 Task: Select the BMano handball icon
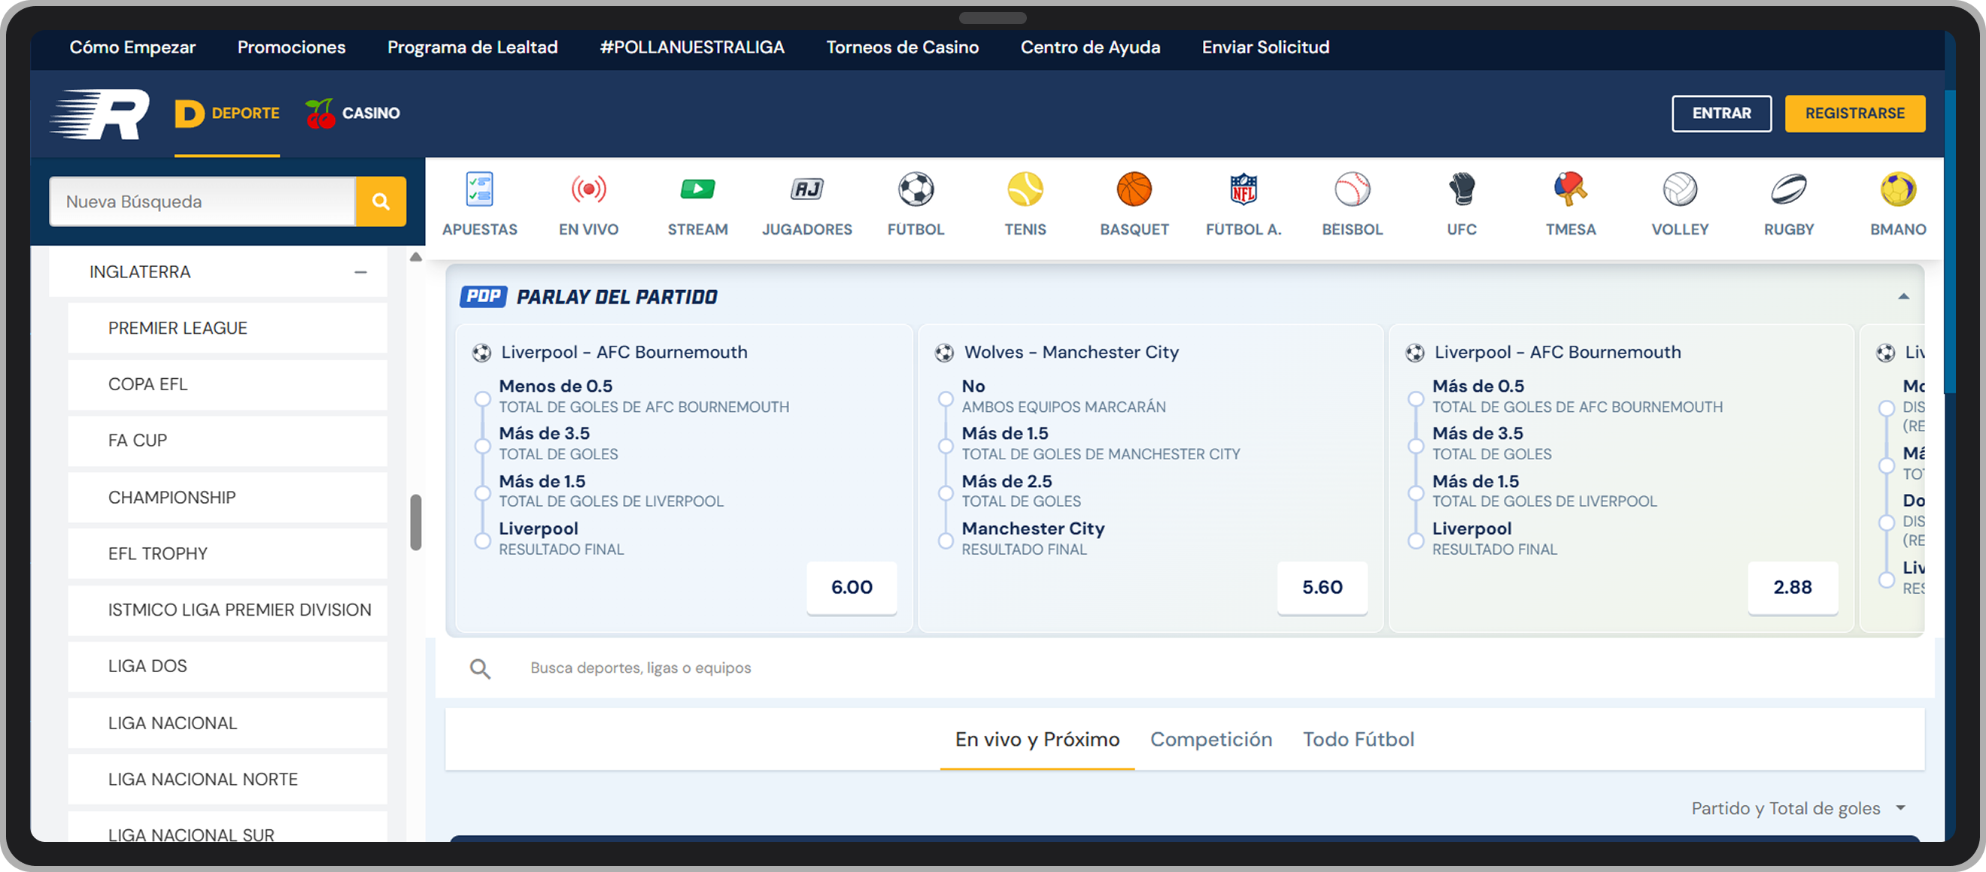[1897, 189]
